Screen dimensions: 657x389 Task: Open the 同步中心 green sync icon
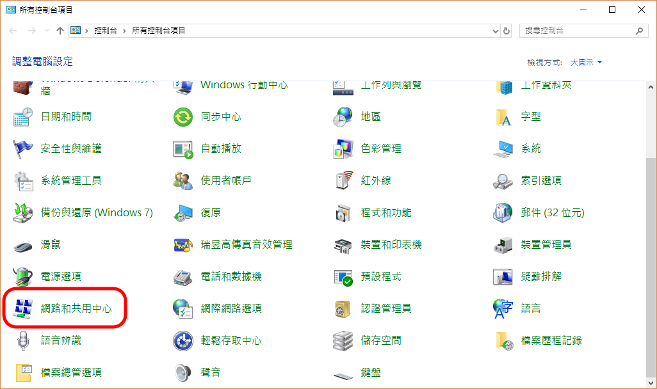click(183, 116)
